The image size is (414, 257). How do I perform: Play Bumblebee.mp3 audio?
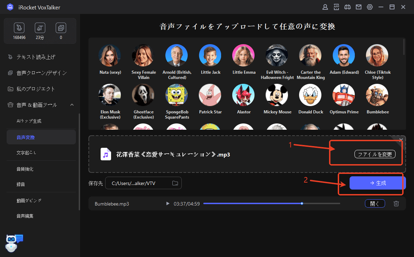168,203
